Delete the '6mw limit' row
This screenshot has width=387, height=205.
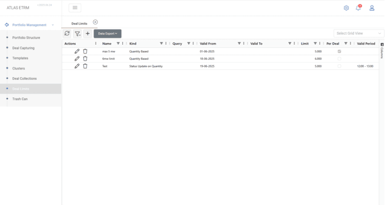[85, 59]
